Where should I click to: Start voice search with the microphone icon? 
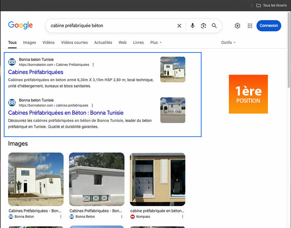click(x=192, y=26)
